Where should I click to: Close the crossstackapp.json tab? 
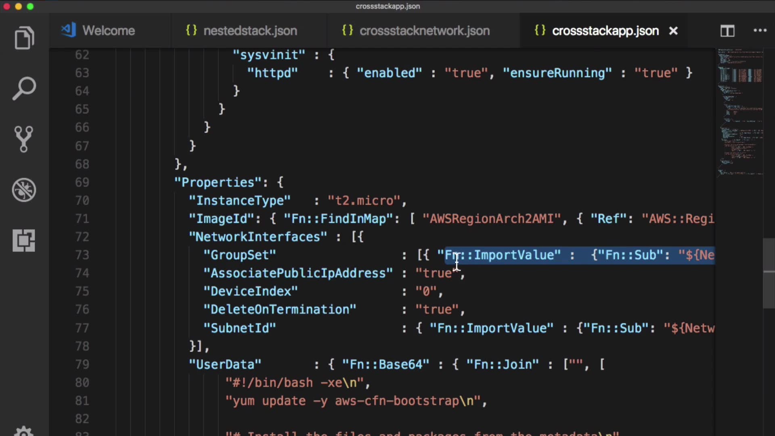click(673, 31)
